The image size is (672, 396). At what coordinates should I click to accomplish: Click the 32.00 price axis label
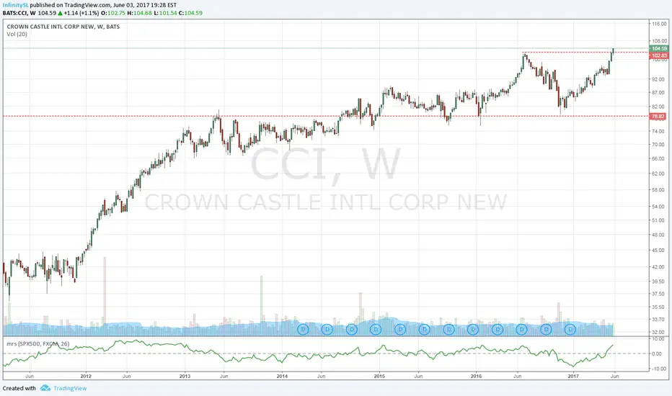658,332
